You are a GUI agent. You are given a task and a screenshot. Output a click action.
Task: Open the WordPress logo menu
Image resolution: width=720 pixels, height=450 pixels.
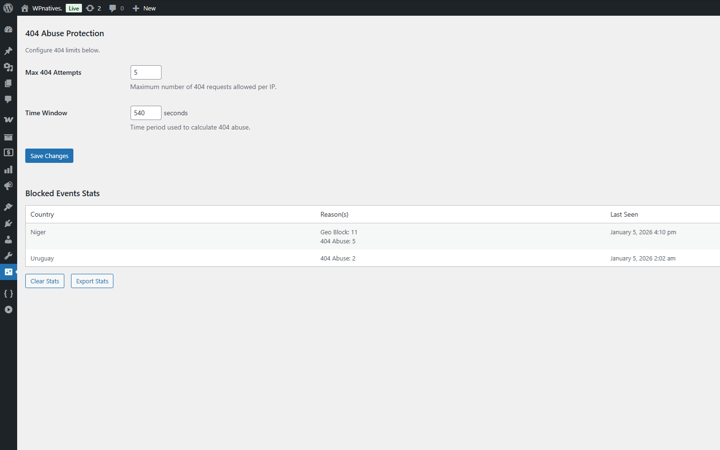(8, 8)
